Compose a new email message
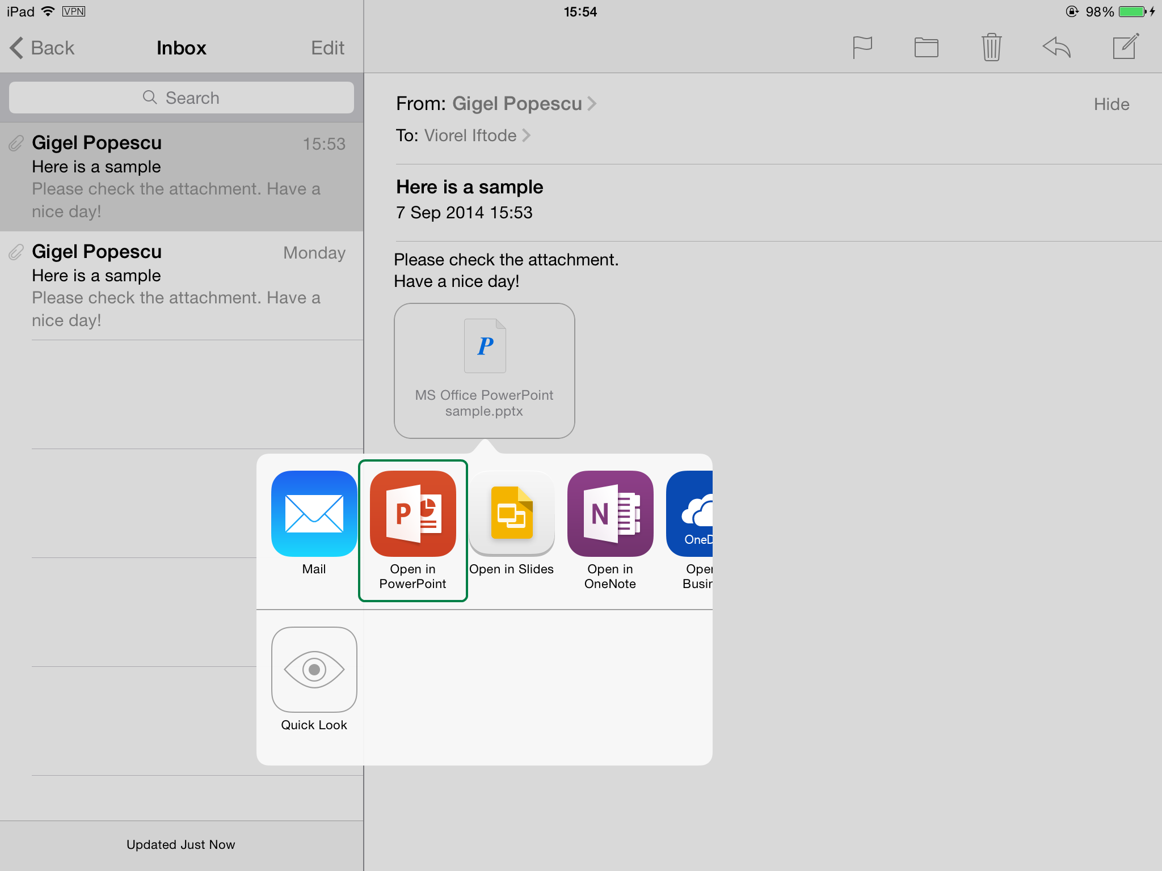Viewport: 1162px width, 871px height. [1126, 46]
